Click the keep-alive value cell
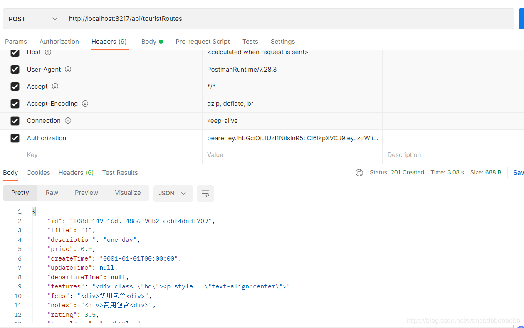The height and width of the screenshot is (328, 524). [x=292, y=121]
